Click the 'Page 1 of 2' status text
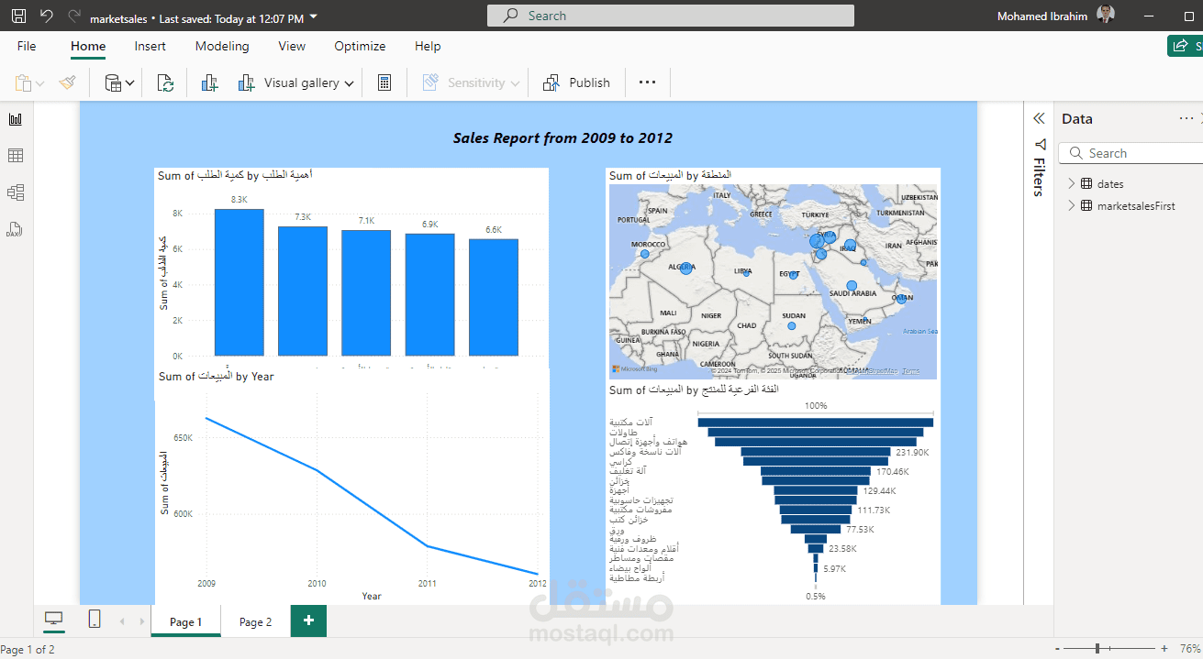This screenshot has width=1203, height=659. 28,649
